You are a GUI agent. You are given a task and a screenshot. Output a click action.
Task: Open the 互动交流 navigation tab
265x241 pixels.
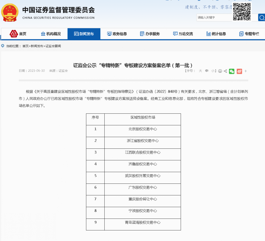coord(183,34)
